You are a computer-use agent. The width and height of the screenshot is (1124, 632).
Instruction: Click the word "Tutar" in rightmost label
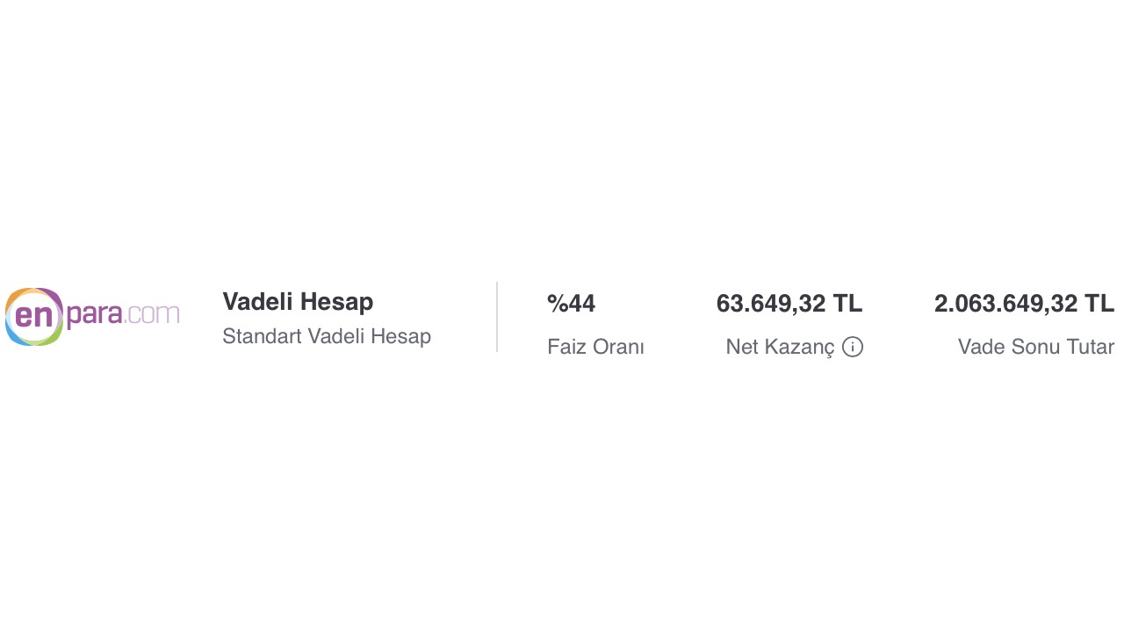1092,347
